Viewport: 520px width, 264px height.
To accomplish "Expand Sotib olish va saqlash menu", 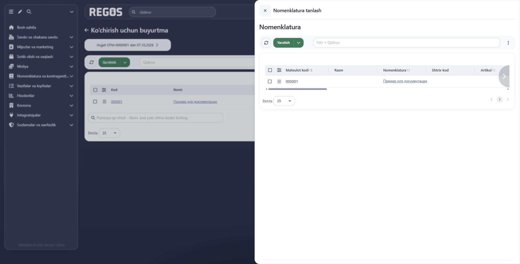I will pos(41,57).
